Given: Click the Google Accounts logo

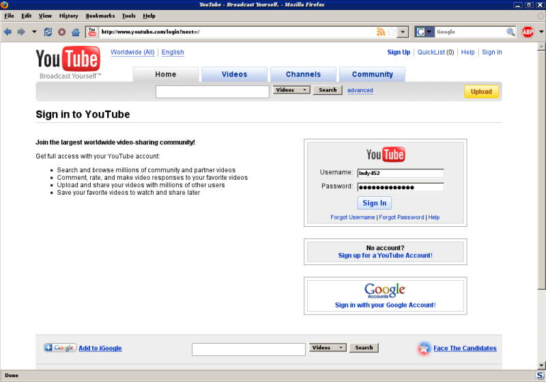Looking at the screenshot, I should [x=385, y=290].
